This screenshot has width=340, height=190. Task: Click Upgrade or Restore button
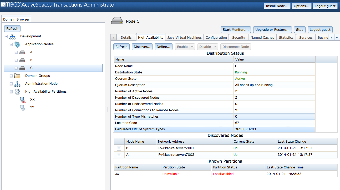(x=272, y=29)
